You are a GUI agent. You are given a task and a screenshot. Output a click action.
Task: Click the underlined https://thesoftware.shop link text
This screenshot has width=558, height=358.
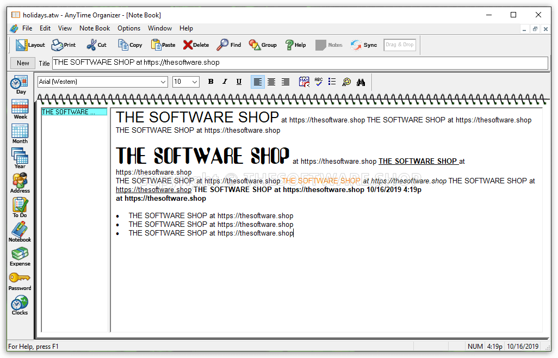coord(153,190)
